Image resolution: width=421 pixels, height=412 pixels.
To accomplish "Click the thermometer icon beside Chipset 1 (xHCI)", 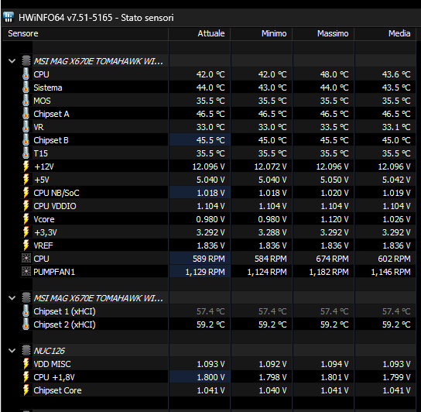I will [x=26, y=311].
